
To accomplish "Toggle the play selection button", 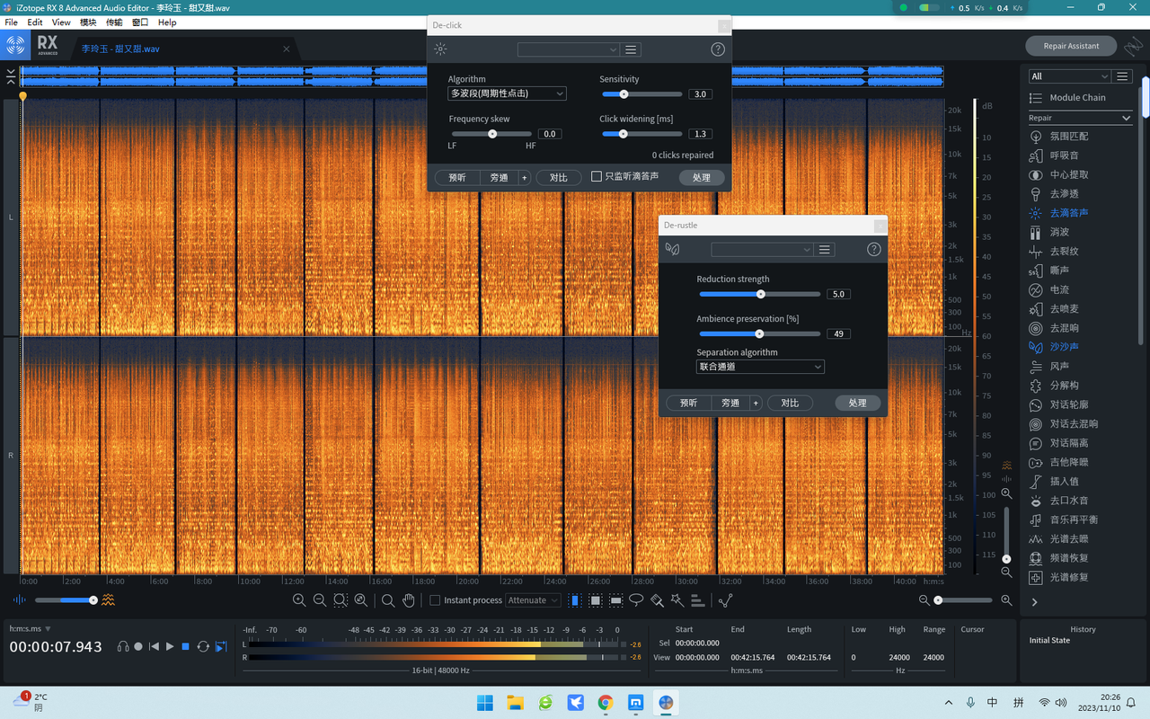I will click(221, 646).
